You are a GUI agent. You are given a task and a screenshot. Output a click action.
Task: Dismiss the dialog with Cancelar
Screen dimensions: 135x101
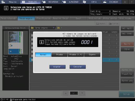pos(78,67)
